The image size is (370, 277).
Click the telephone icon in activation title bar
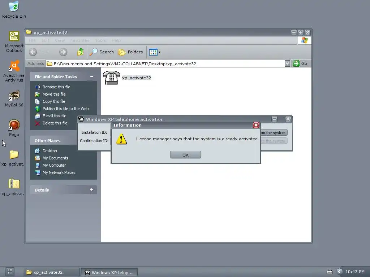[81, 119]
